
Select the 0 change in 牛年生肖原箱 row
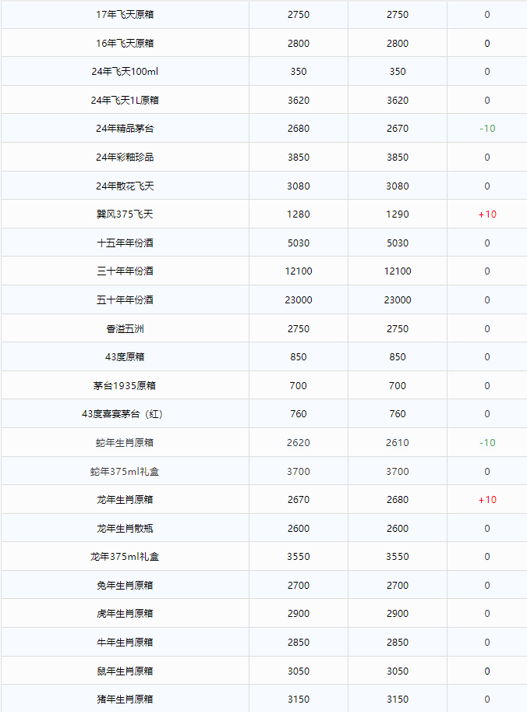(x=487, y=642)
